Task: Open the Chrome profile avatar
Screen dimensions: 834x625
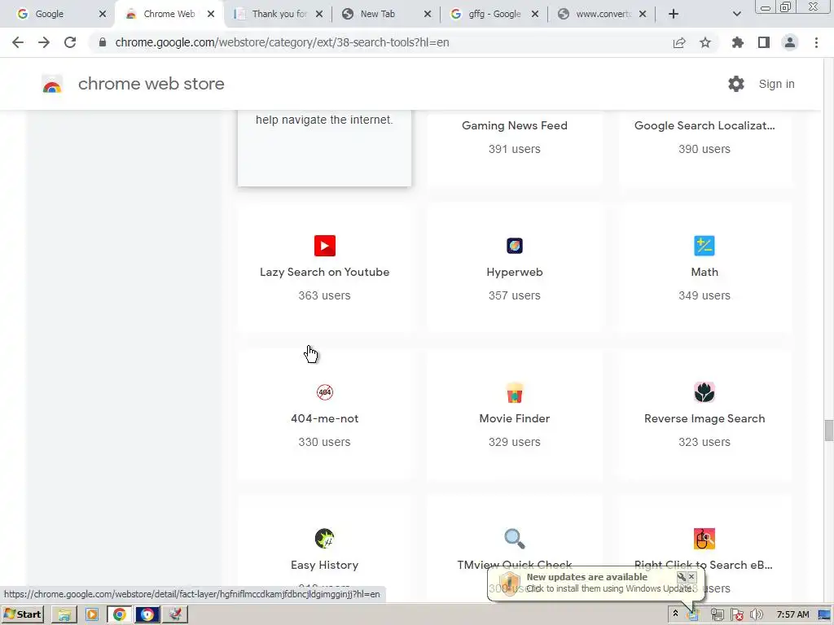Action: pos(790,42)
